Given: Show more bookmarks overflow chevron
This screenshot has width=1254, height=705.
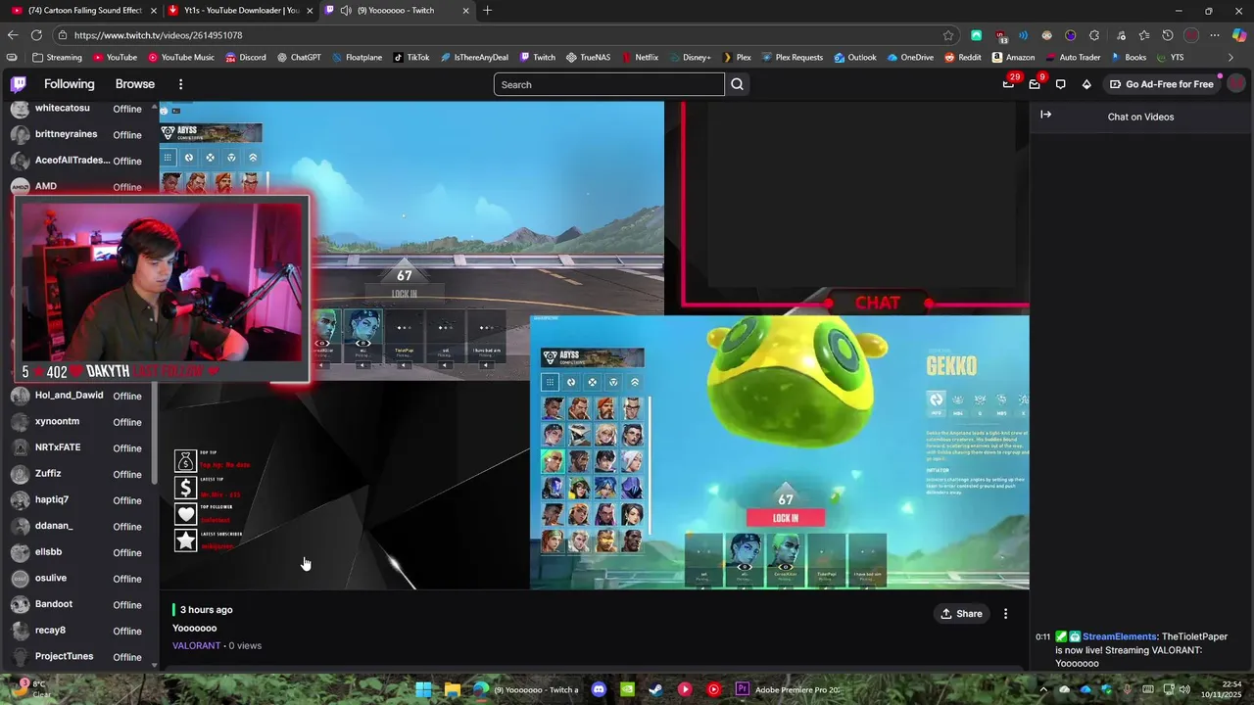Looking at the screenshot, I should [x=1230, y=58].
